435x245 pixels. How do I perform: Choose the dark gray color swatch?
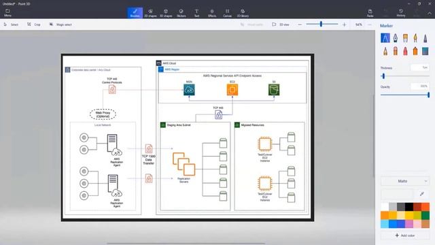point(401,207)
